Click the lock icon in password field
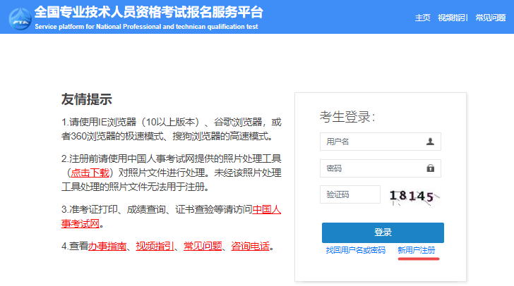Image resolution: width=514 pixels, height=286 pixels. (x=430, y=168)
